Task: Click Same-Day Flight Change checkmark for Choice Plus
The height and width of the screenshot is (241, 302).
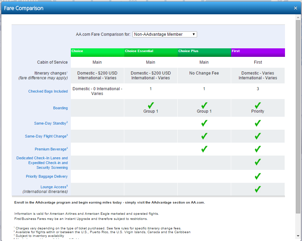Action: coord(204,136)
